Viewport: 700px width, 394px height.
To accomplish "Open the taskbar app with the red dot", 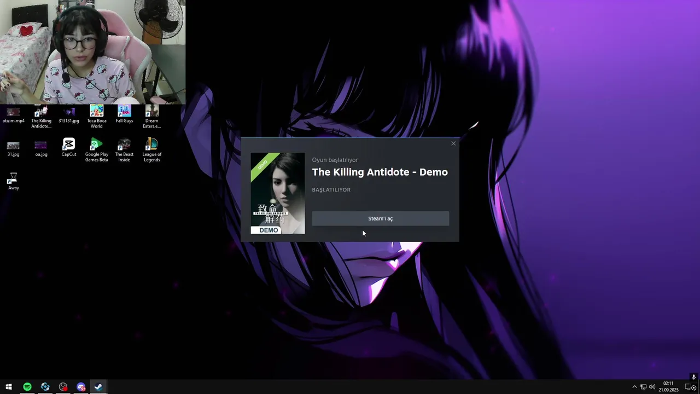I will [x=63, y=387].
